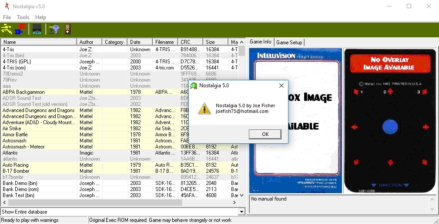Click the No manual found text area

(x=339, y=204)
